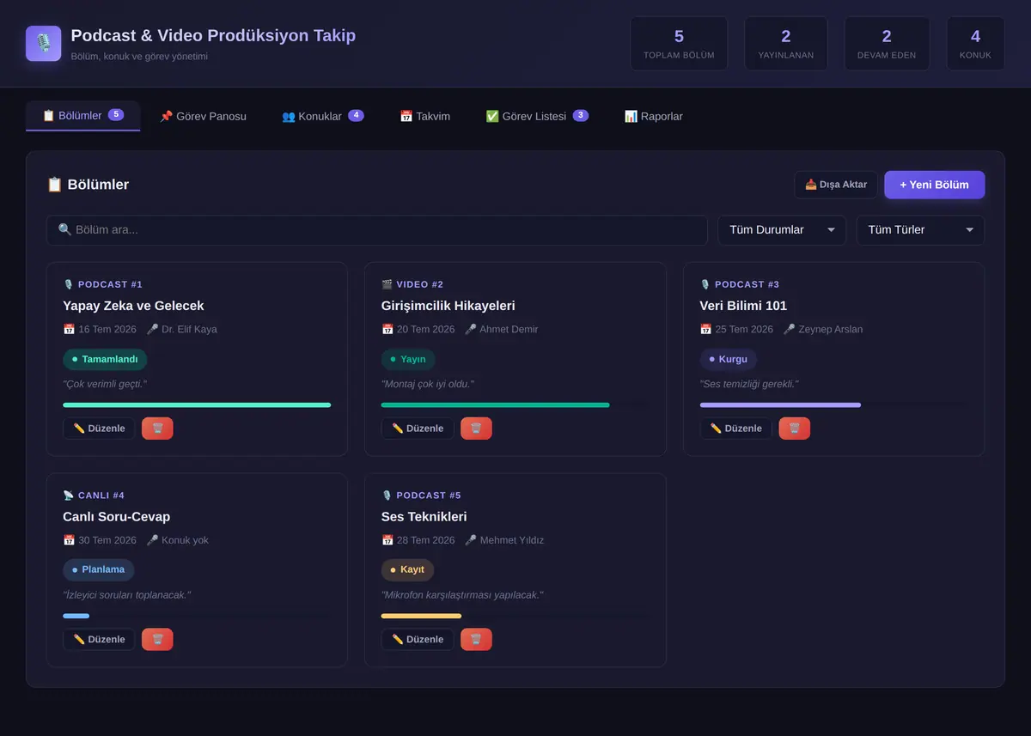Edit the Ses Teknikleri episode

pos(418,639)
